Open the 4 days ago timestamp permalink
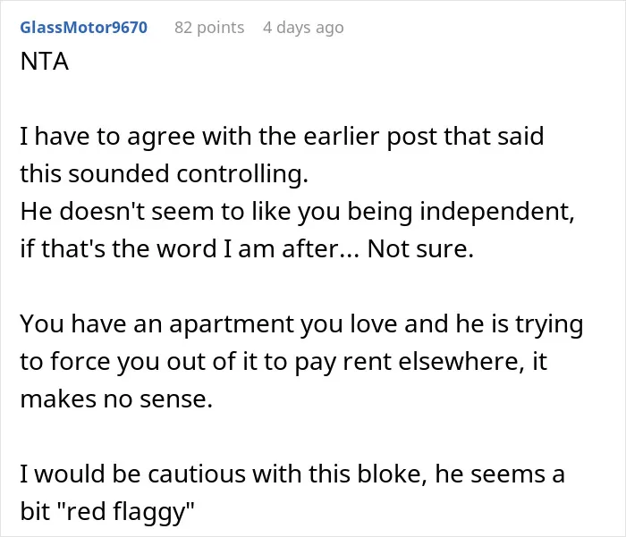This screenshot has width=626, height=537. pyautogui.click(x=303, y=28)
